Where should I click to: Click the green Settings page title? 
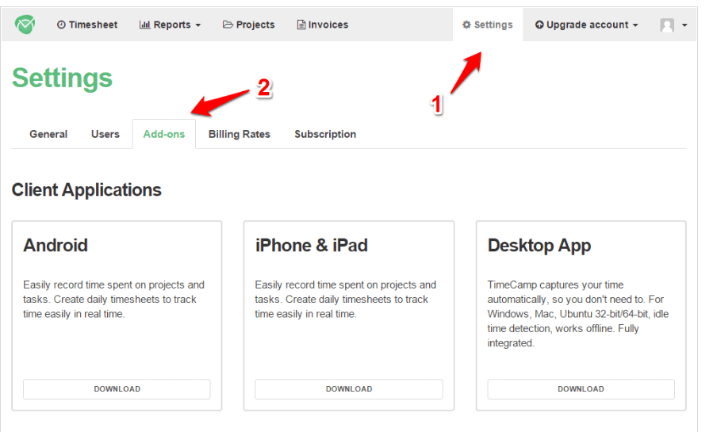point(62,78)
